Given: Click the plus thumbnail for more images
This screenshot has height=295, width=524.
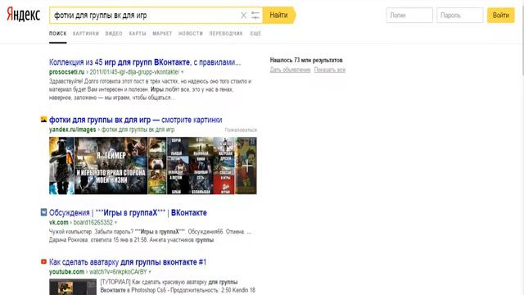Looking at the screenshot, I should click(x=246, y=166).
